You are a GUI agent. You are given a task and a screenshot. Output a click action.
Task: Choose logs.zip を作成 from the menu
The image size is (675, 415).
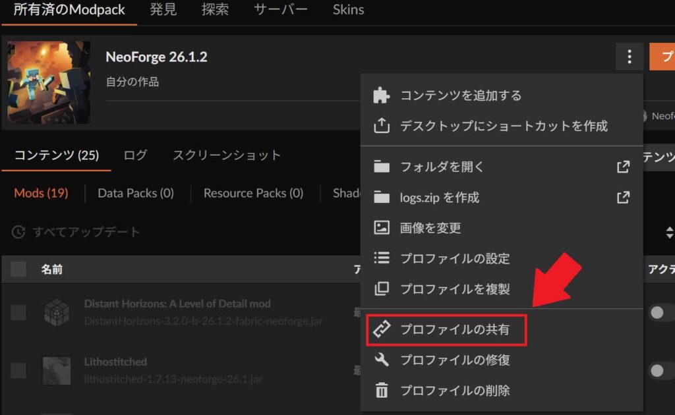[x=502, y=197]
